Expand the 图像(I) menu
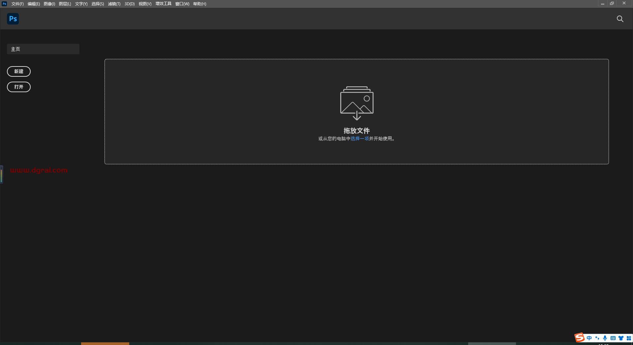 pos(49,4)
